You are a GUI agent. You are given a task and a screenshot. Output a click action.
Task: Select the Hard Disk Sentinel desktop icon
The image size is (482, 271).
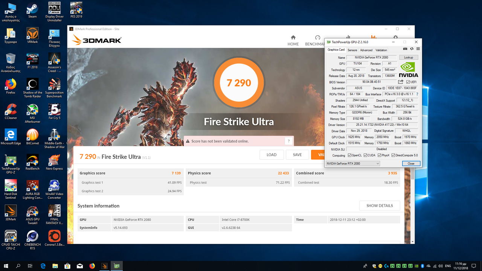pyautogui.click(x=11, y=189)
